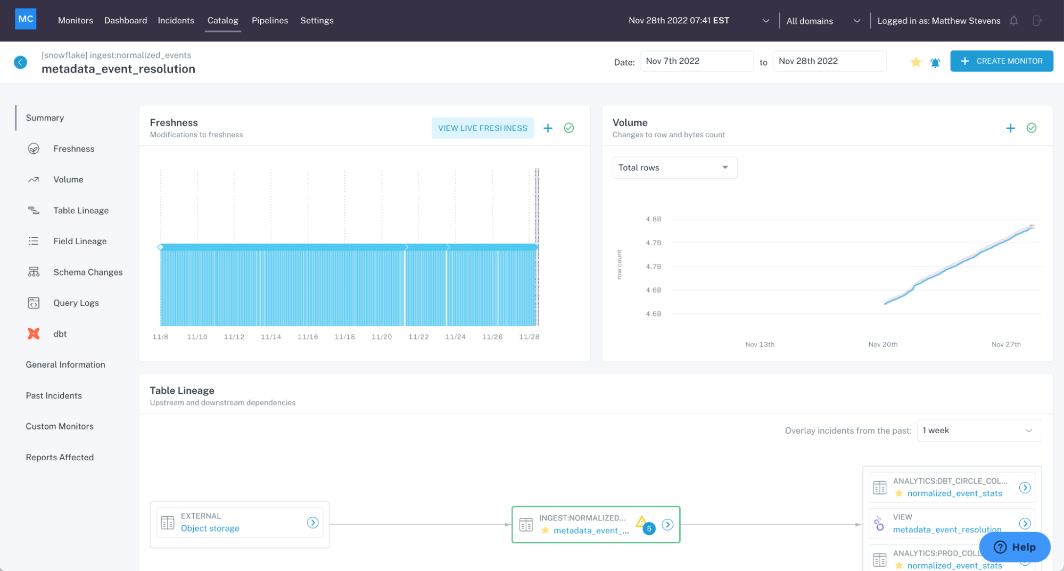Open Schema Changes via its sidebar icon
1064x571 pixels.
(34, 272)
